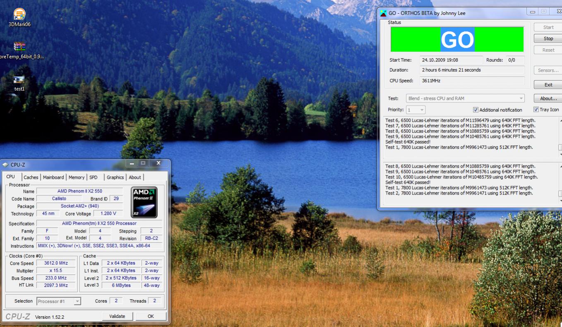
Task: Click the Threads count value
Action: tap(154, 301)
